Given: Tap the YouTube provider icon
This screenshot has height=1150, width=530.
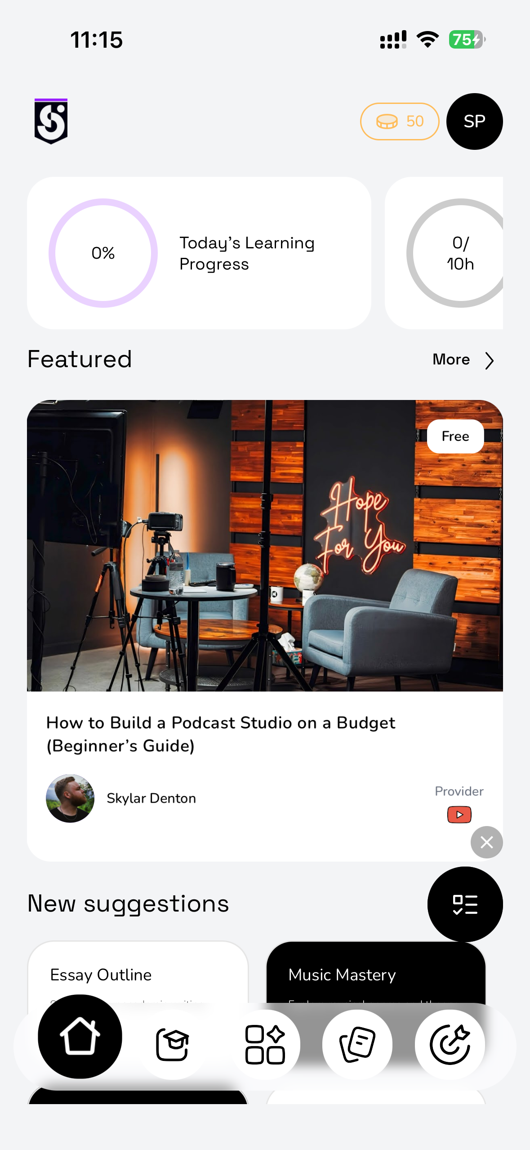Looking at the screenshot, I should coord(459,814).
